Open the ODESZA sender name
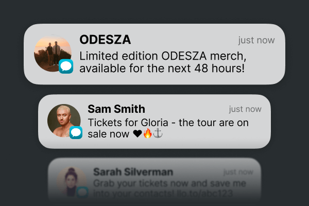 (x=105, y=40)
